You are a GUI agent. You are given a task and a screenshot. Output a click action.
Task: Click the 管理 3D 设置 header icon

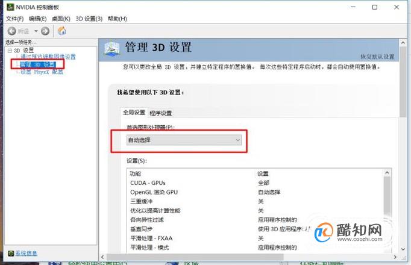(111, 48)
